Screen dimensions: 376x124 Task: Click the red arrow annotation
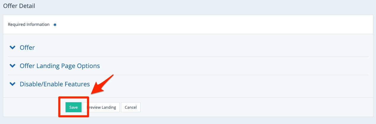tap(102, 85)
